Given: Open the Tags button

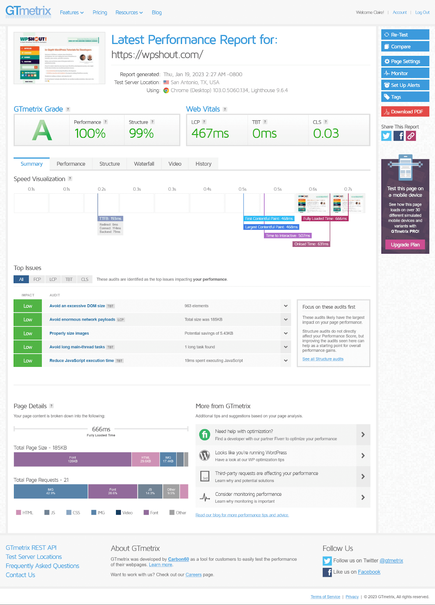Looking at the screenshot, I should click(405, 97).
